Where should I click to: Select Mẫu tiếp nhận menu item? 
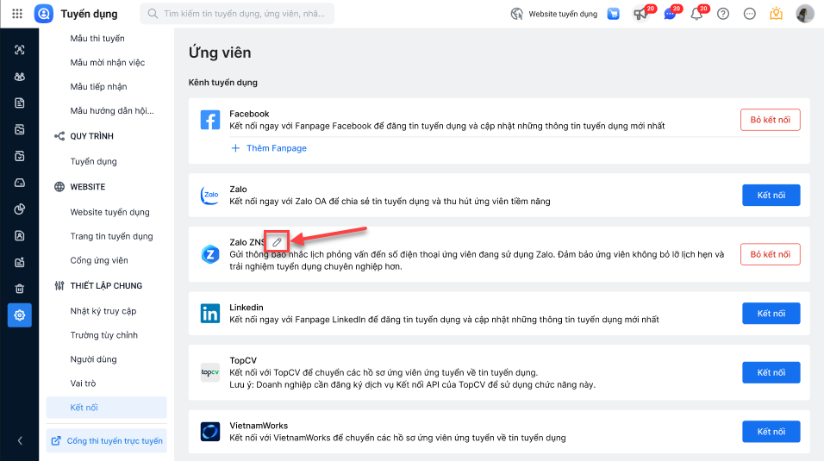coord(99,87)
